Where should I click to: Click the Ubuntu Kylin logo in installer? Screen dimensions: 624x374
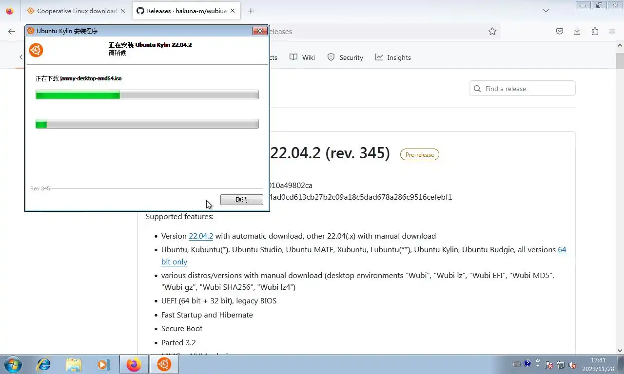(x=36, y=50)
